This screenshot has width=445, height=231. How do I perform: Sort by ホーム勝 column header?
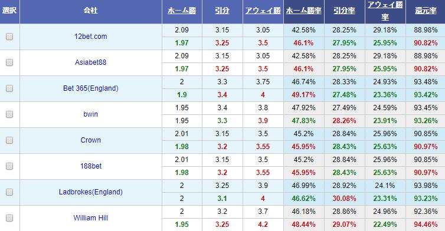[182, 11]
